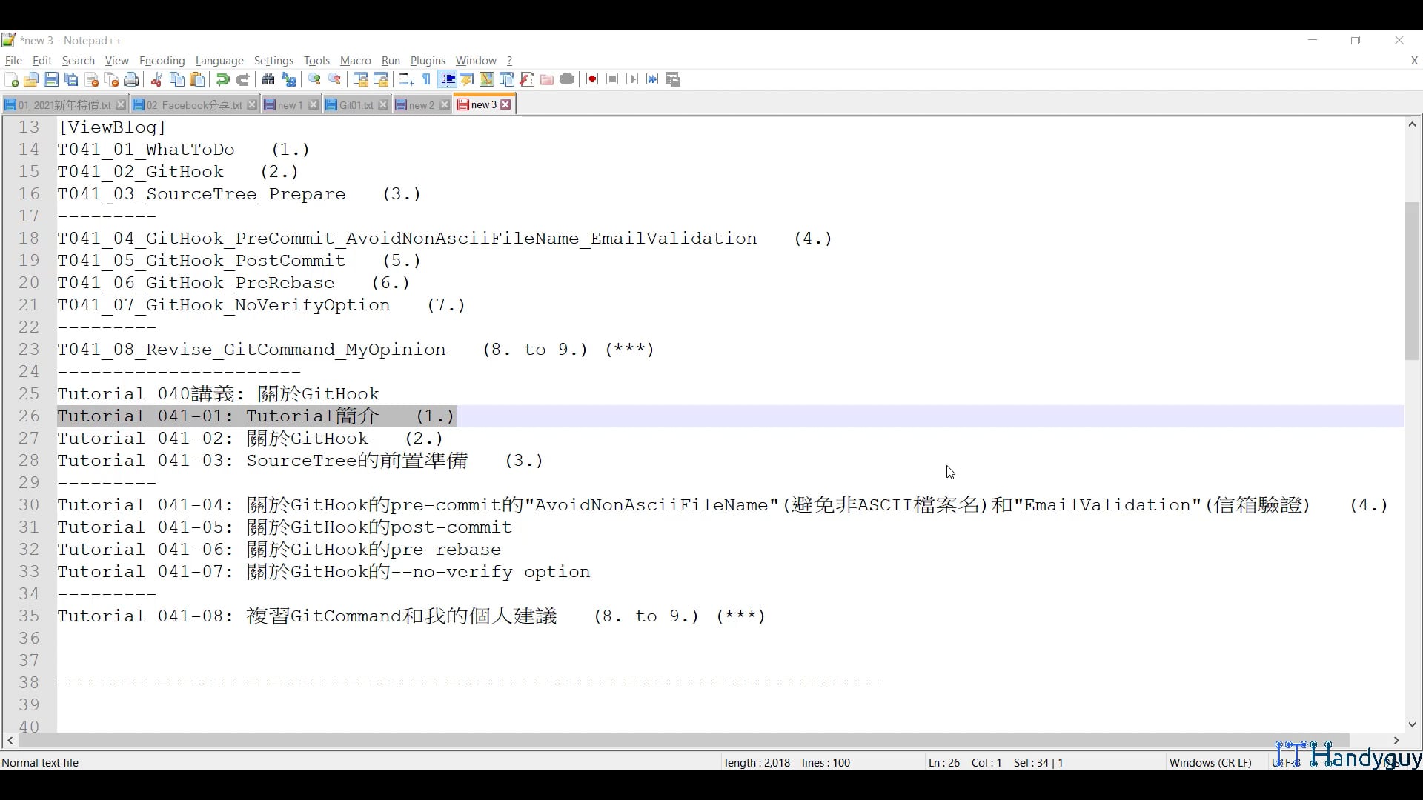
Task: Start macro recording with the red record icon
Action: [x=591, y=79]
